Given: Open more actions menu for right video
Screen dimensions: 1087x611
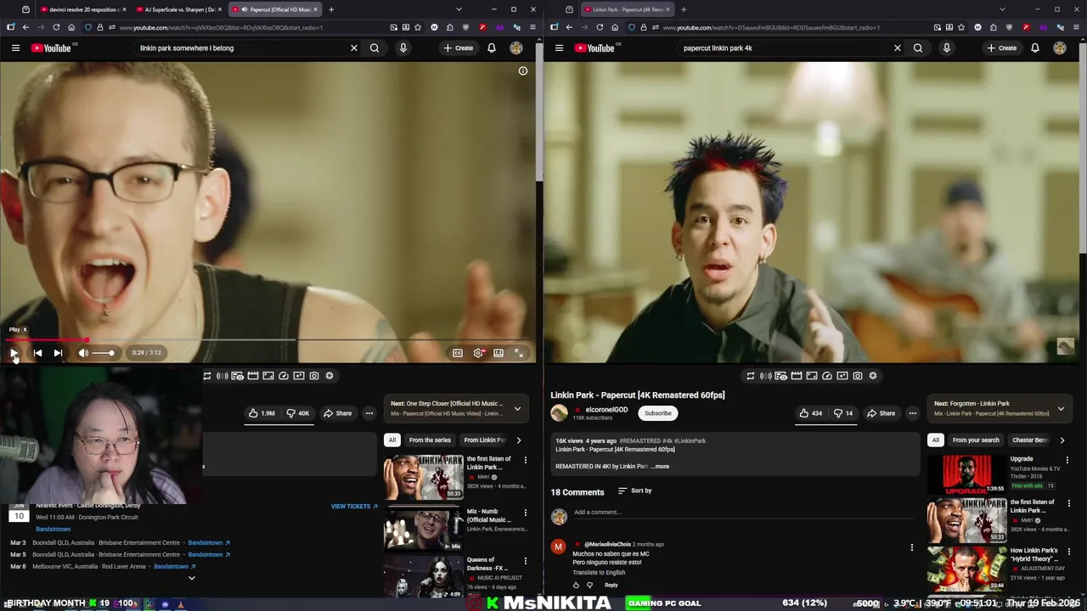Looking at the screenshot, I should pos(913,413).
